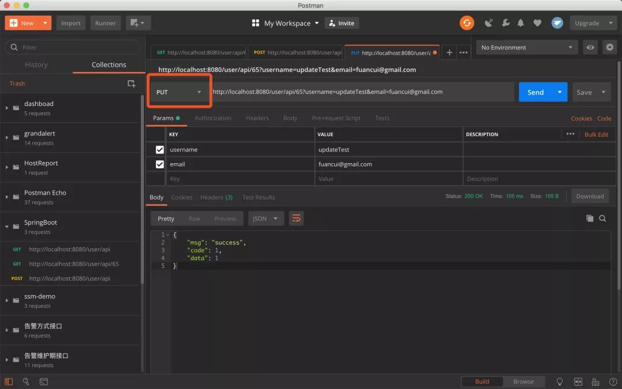Open new window icon dropdown
The height and width of the screenshot is (389, 622).
(138, 23)
